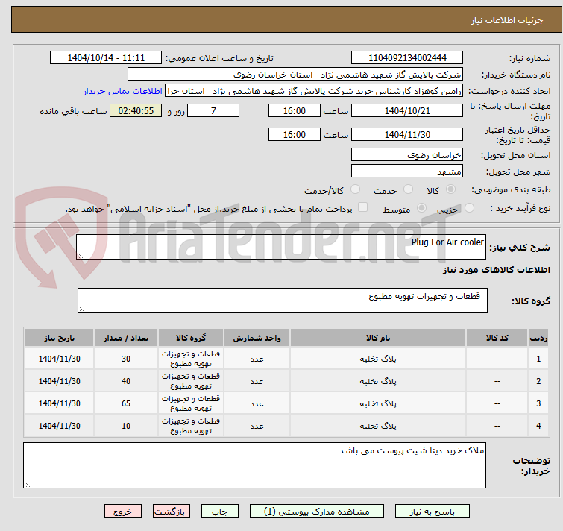
Task: Click the 'خروج' exit button
Action: click(123, 512)
